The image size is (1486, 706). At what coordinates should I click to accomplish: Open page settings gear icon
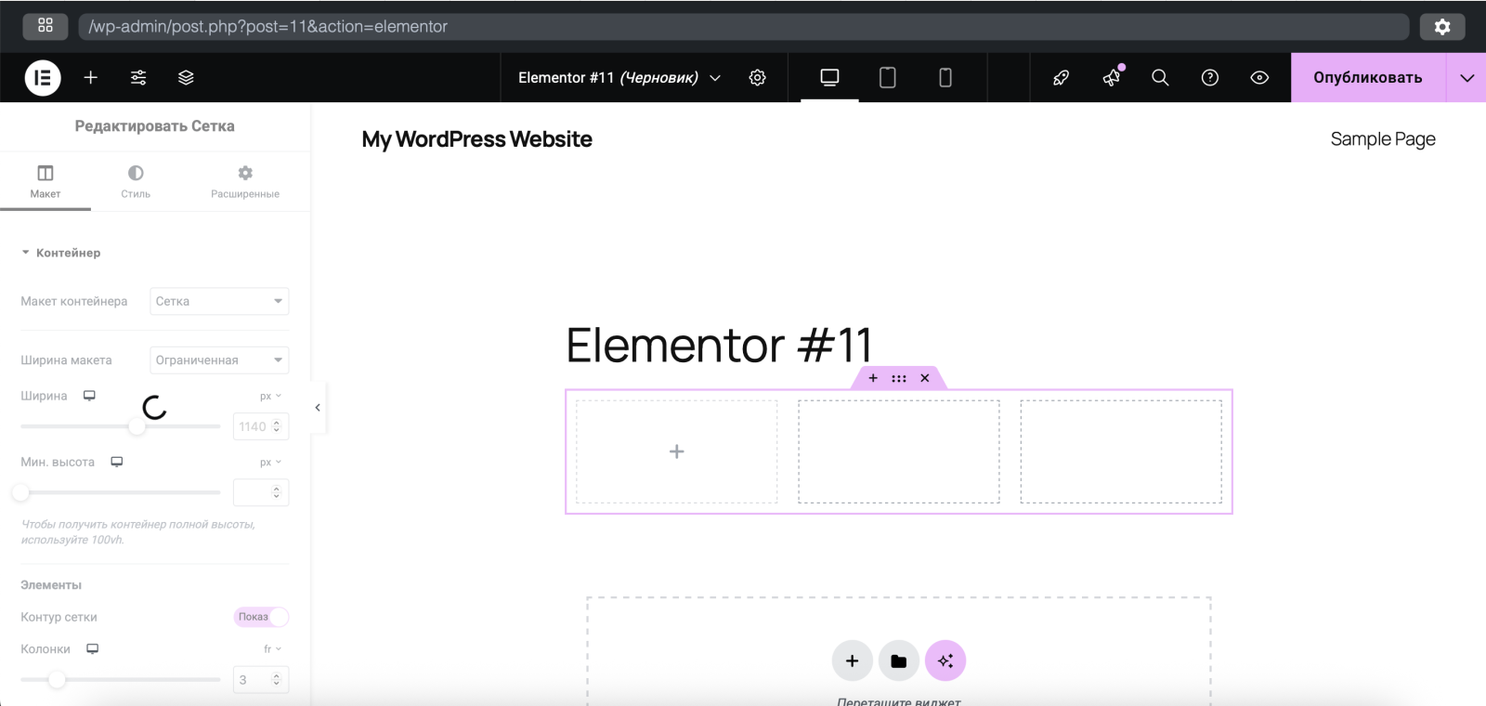[x=758, y=78]
